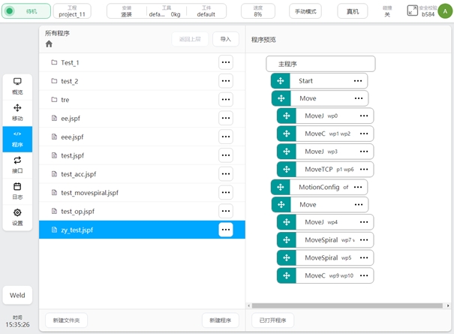This screenshot has height=334, width=454.
Task: Open the 移动 move sidebar icon
Action: 17,113
